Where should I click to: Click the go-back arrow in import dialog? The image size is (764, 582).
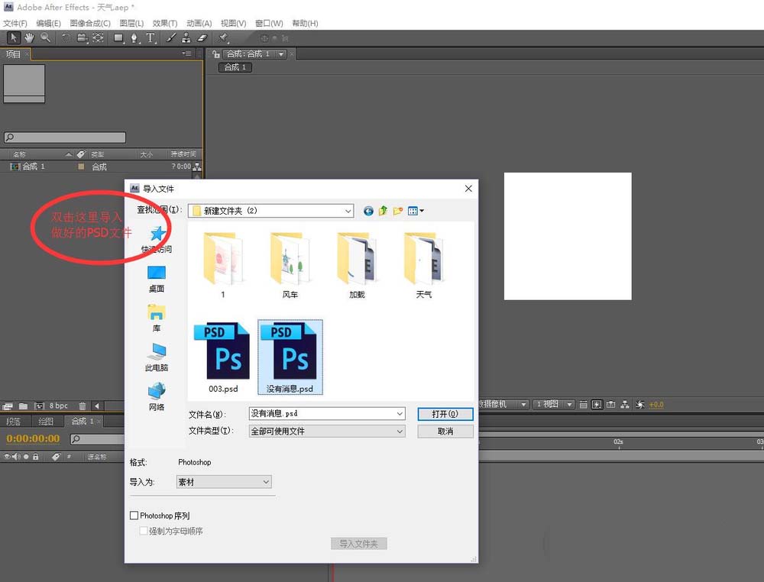point(368,211)
